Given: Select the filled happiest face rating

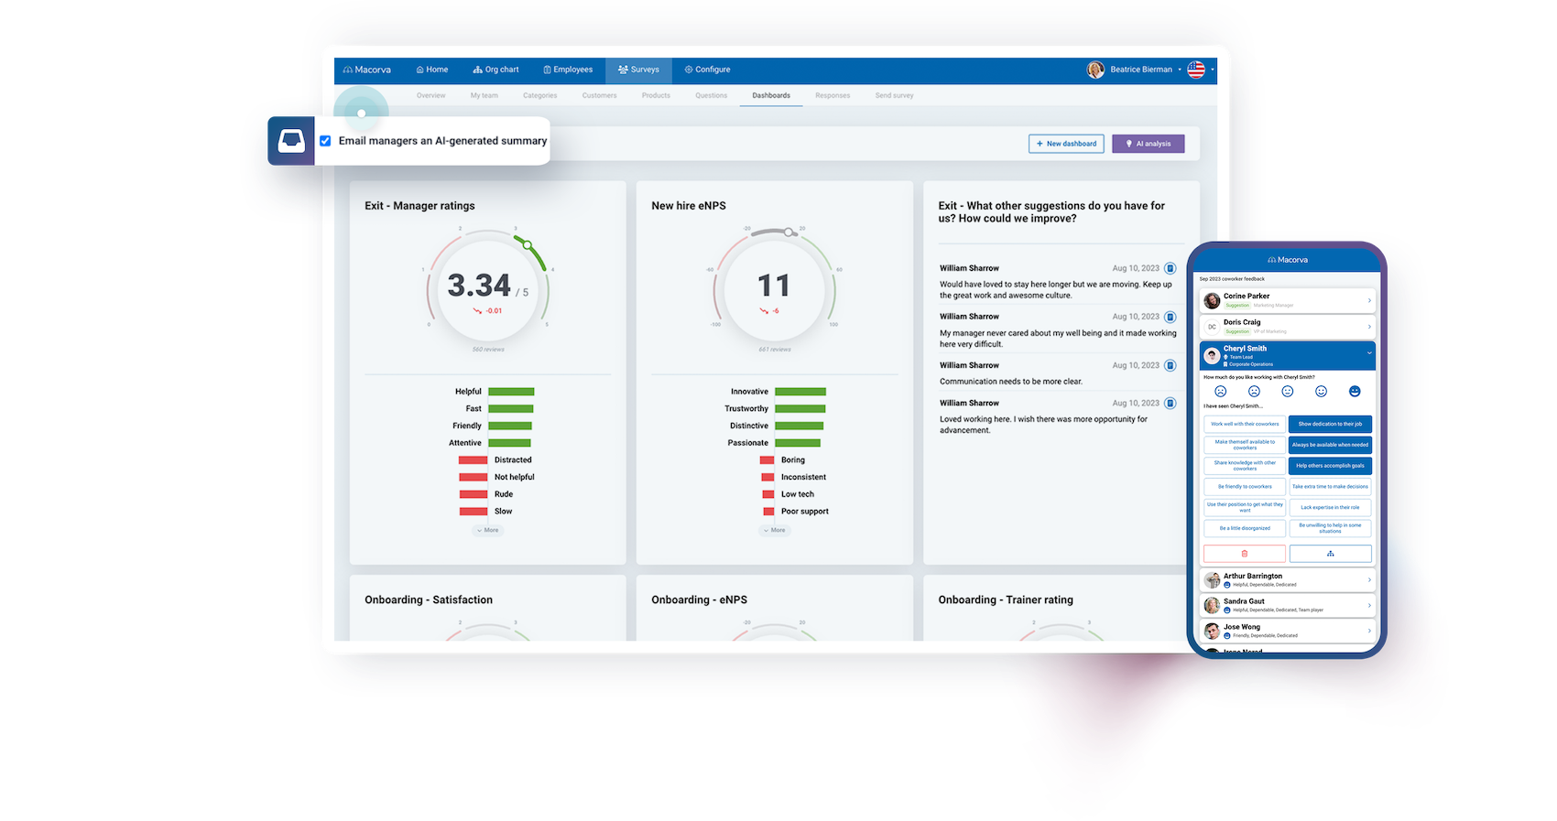Looking at the screenshot, I should (x=1355, y=392).
